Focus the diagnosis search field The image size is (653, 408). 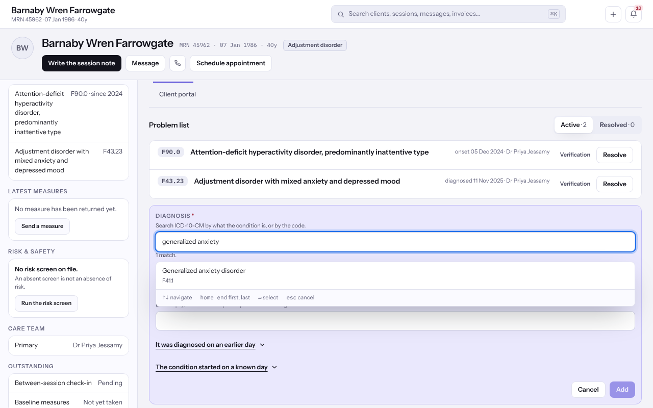395,242
